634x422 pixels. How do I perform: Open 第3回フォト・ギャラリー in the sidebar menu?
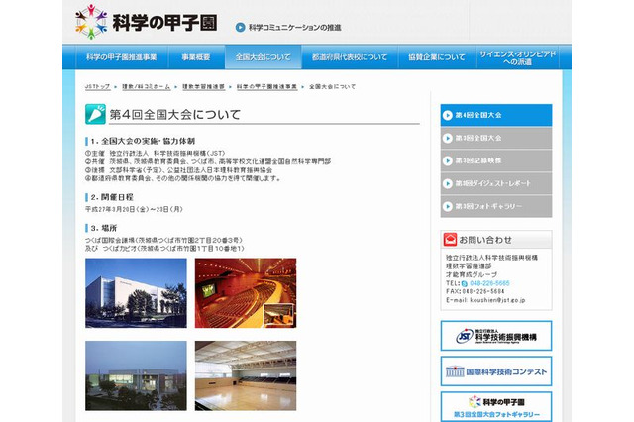click(x=496, y=207)
